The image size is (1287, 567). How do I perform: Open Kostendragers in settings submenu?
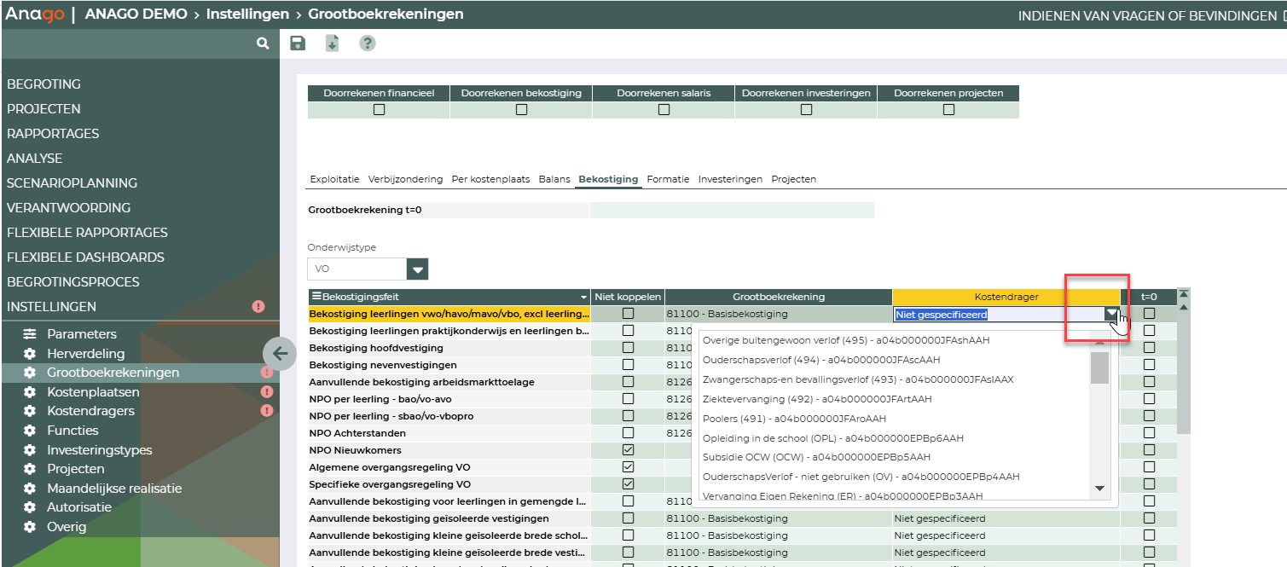point(91,411)
